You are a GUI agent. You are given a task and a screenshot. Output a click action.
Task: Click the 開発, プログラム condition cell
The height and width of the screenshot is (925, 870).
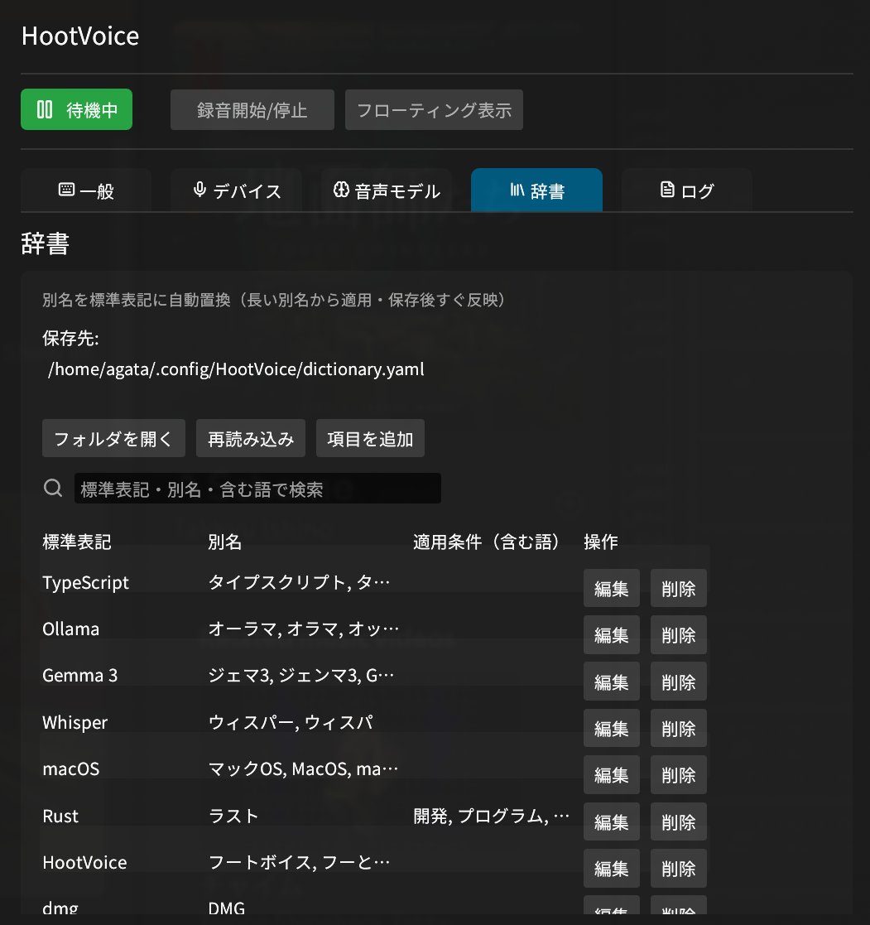492,816
